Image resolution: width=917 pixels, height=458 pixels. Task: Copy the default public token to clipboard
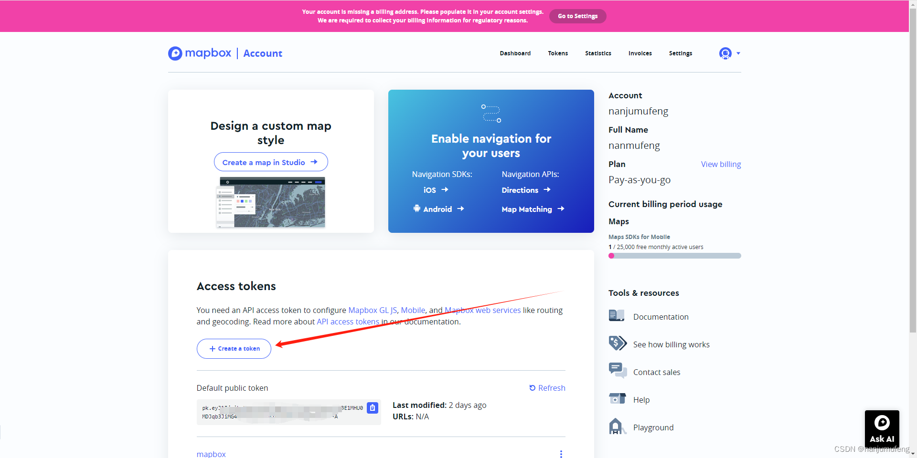coord(373,408)
